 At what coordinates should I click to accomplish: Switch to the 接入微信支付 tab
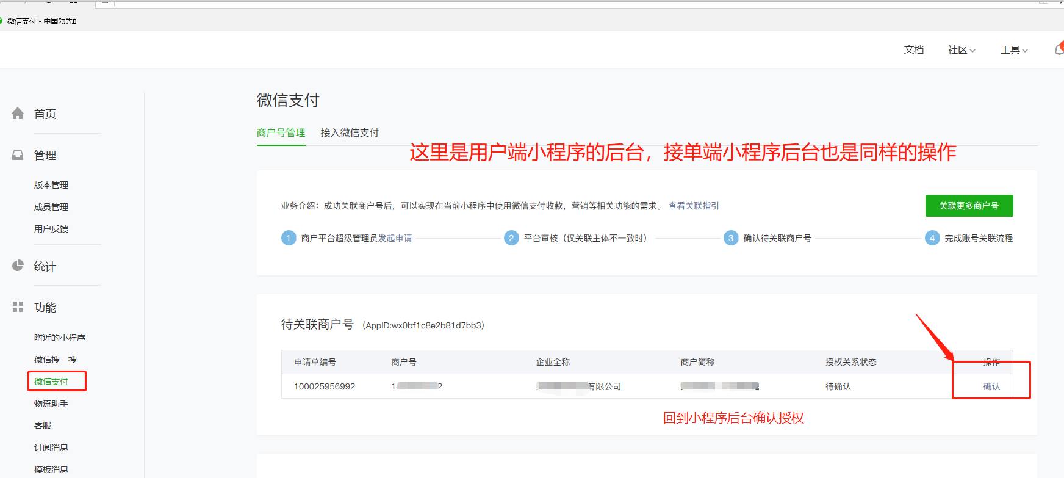[350, 132]
